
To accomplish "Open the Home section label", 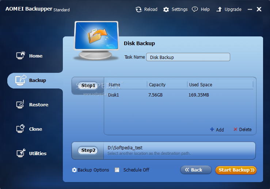I will click(x=36, y=56).
